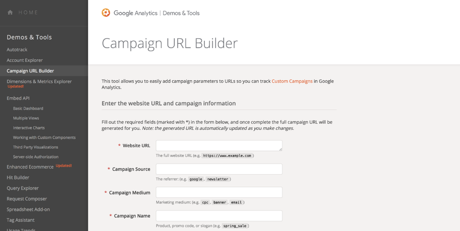Follow the Custom Campaigns link
The image size is (460, 231).
pyautogui.click(x=292, y=81)
